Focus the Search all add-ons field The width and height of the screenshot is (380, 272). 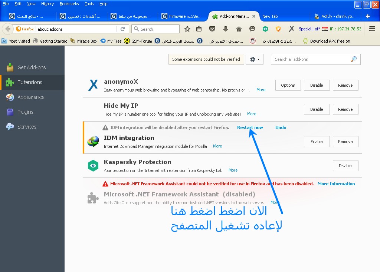tap(315, 59)
